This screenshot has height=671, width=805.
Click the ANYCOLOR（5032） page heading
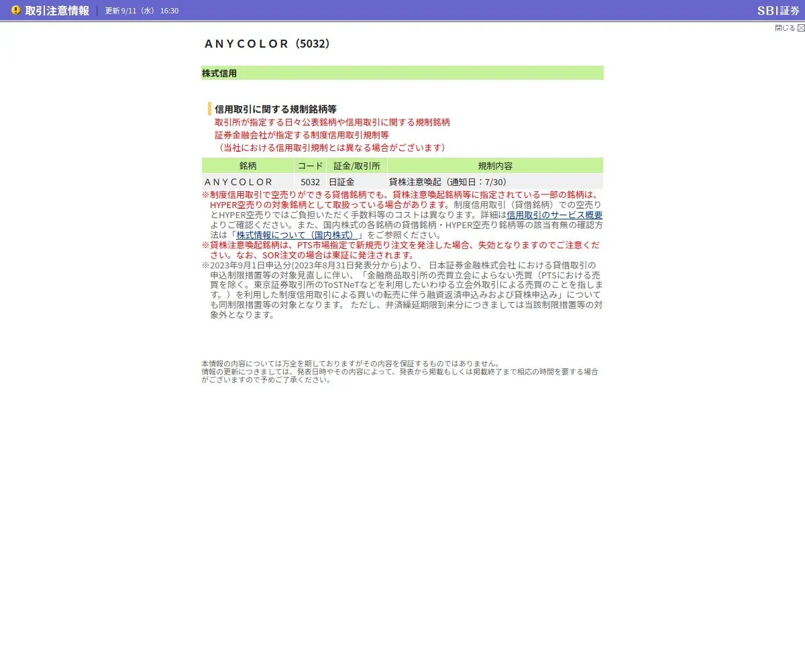point(267,44)
